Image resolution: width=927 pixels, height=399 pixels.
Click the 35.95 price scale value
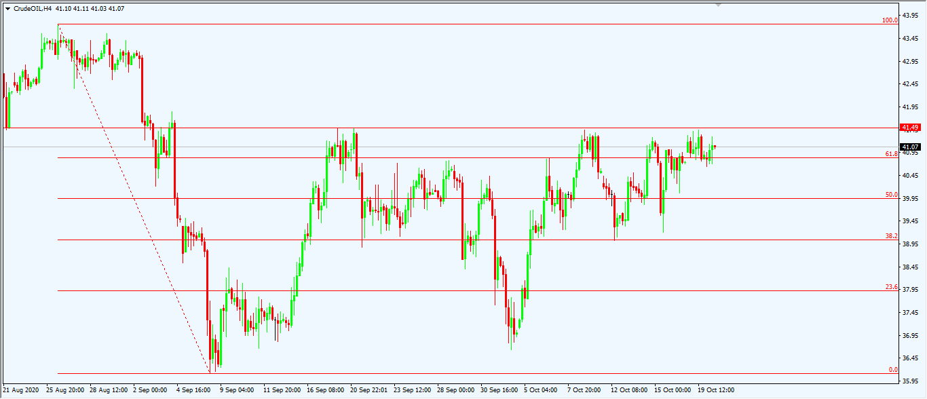[x=911, y=381]
